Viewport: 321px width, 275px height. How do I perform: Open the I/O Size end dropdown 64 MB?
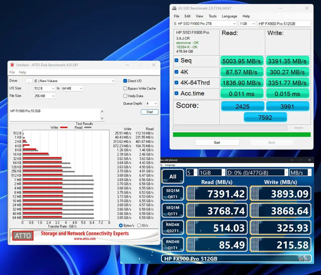pyautogui.click(x=72, y=88)
